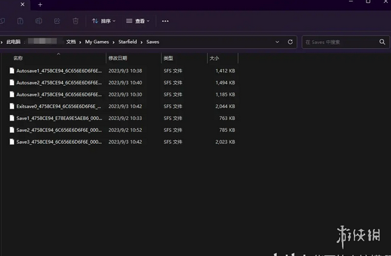Click file icon of Save2 row
Image resolution: width=391 pixels, height=256 pixels.
[12, 130]
